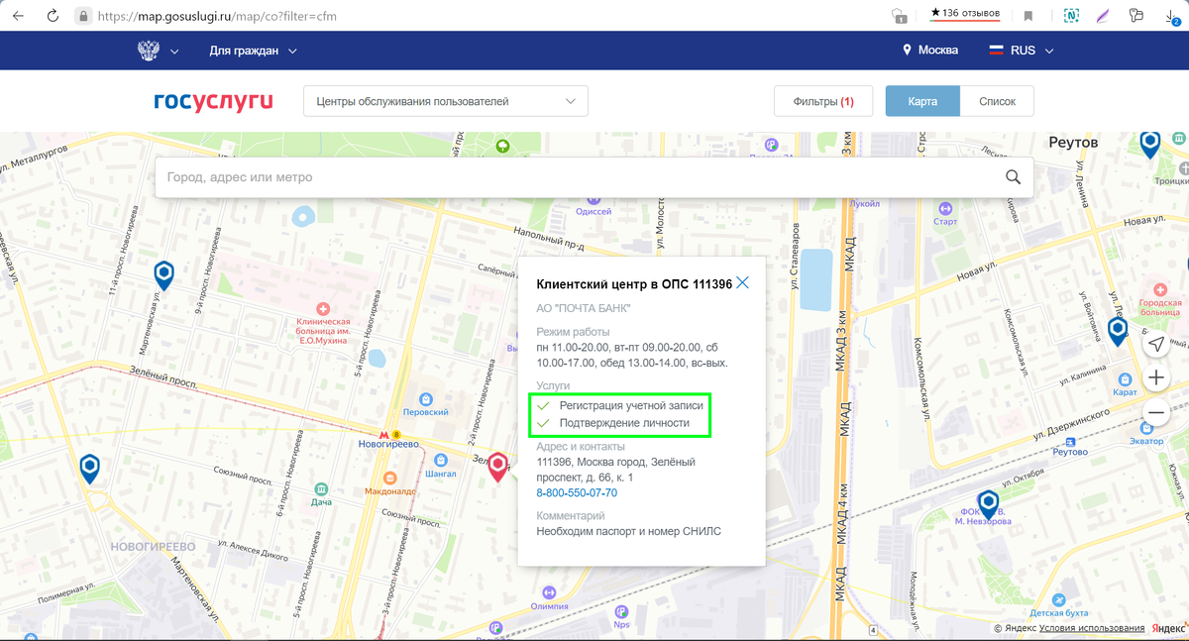The height and width of the screenshot is (641, 1189).
Task: Select blue pin left of НОВОГИРЕЕВО district label
Action: click(90, 468)
